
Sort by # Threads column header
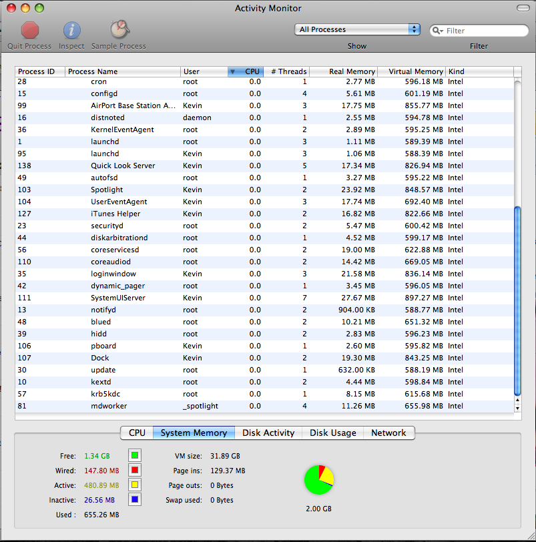pos(286,71)
